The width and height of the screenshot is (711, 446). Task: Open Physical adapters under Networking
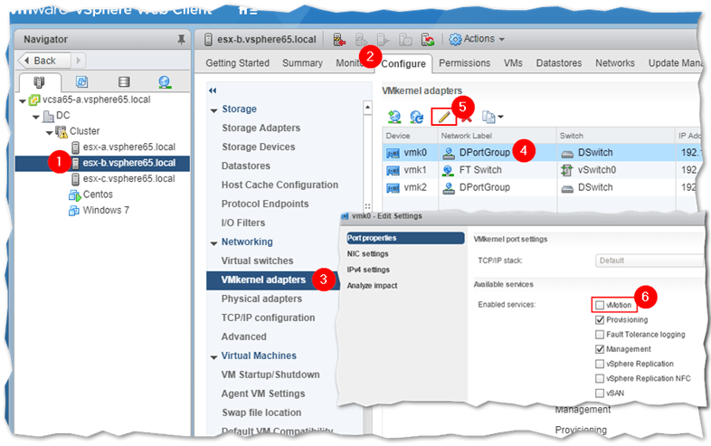click(261, 299)
